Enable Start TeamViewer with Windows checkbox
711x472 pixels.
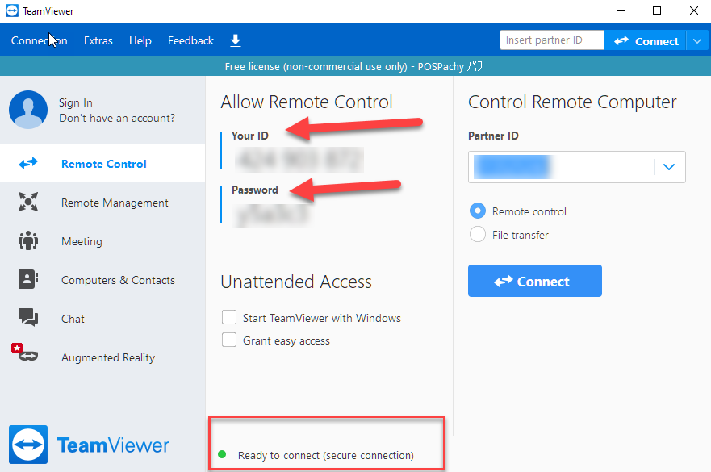[x=229, y=317]
